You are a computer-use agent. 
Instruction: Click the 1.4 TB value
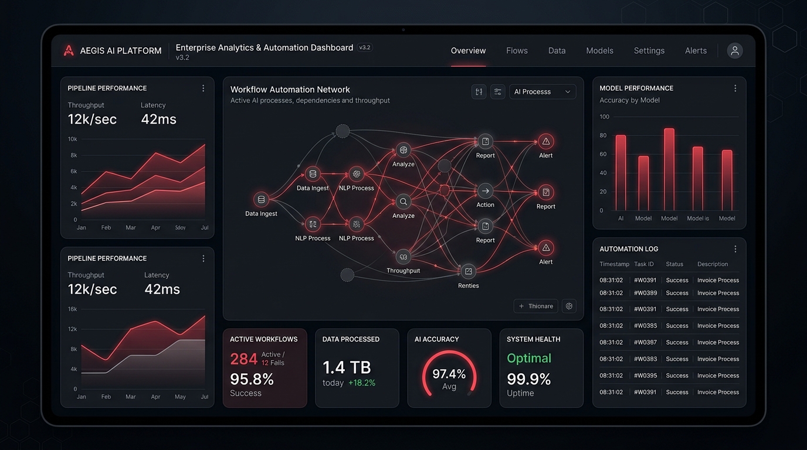point(347,367)
